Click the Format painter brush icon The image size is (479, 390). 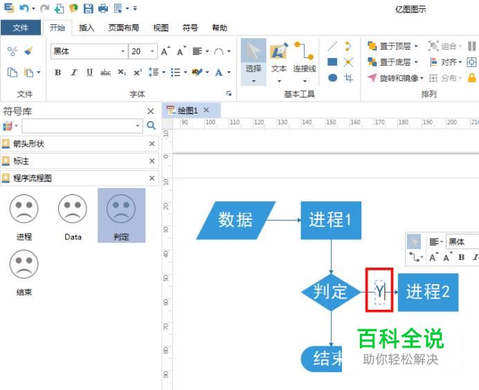(28, 50)
